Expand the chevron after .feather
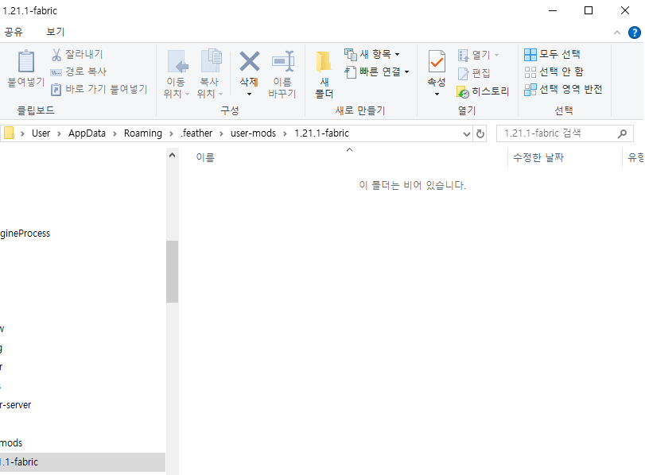Screen dimensions: 645x475 (x=221, y=133)
